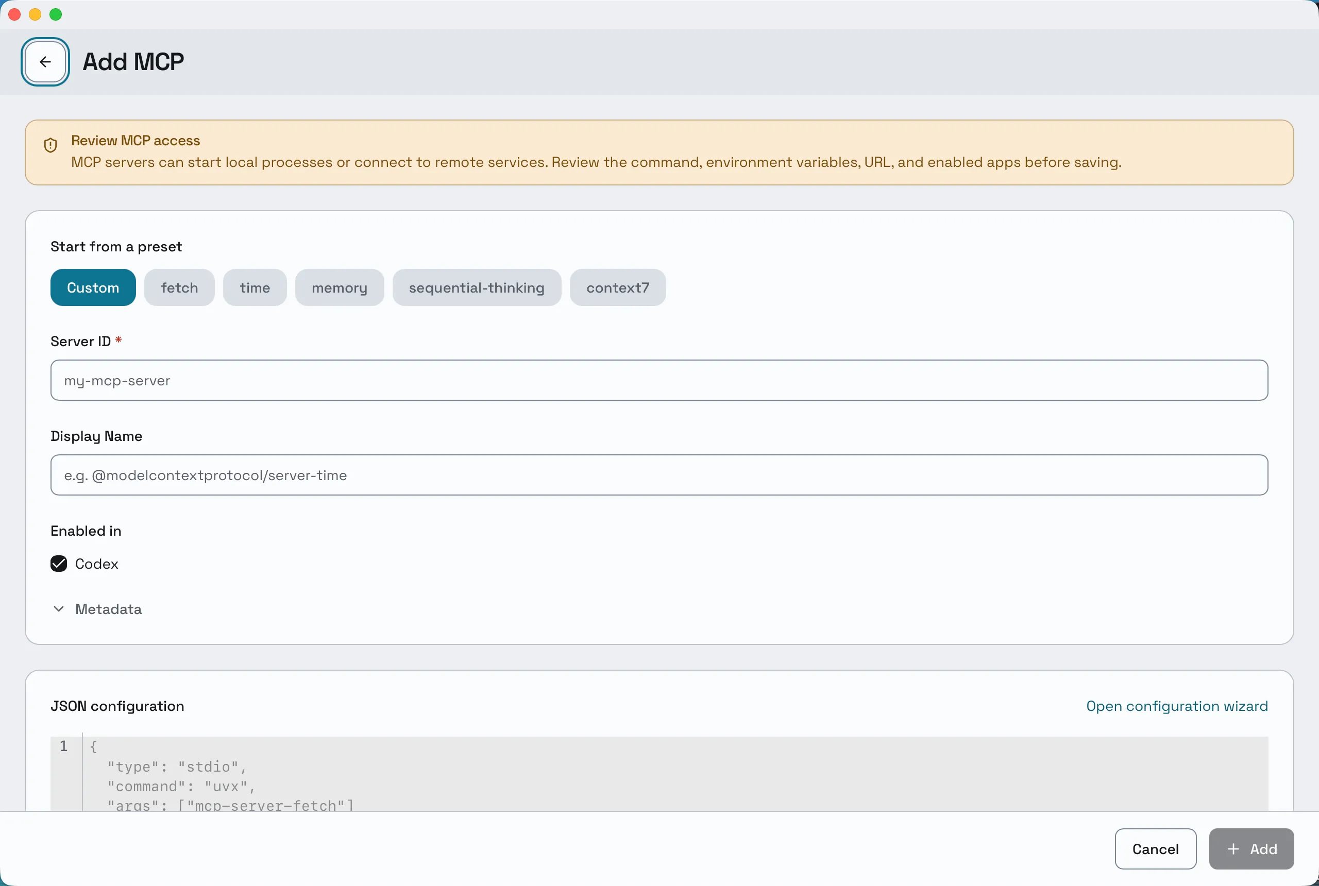This screenshot has width=1319, height=886.
Task: Select the Custom preset
Action: point(93,287)
